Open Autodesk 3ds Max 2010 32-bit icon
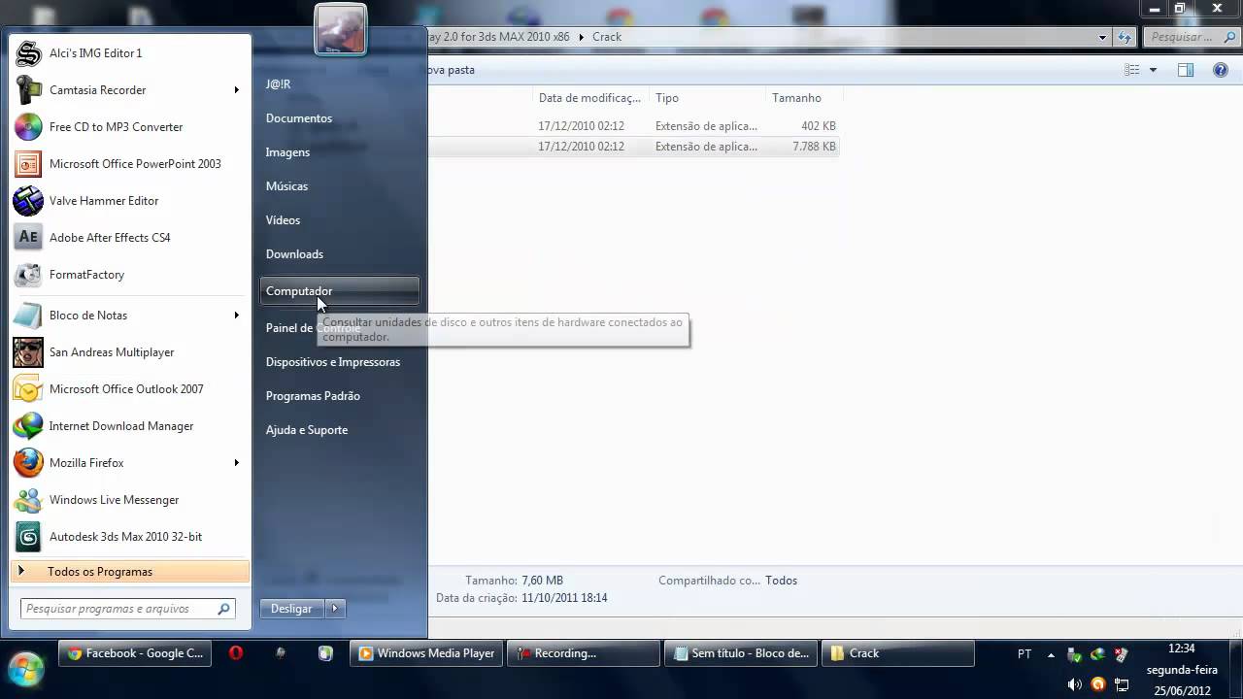Screen dimensions: 1243x699 click(28, 537)
